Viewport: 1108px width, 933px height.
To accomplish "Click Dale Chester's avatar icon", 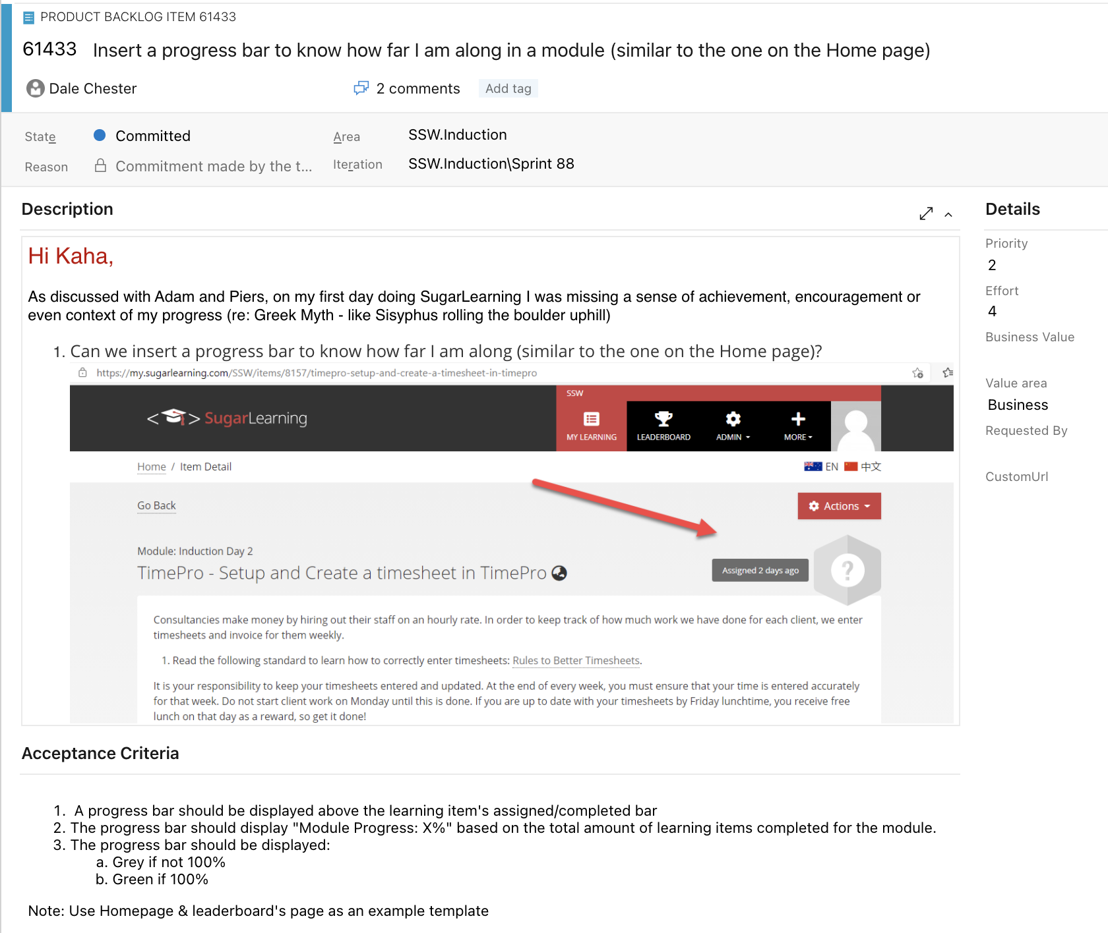I will coord(35,88).
